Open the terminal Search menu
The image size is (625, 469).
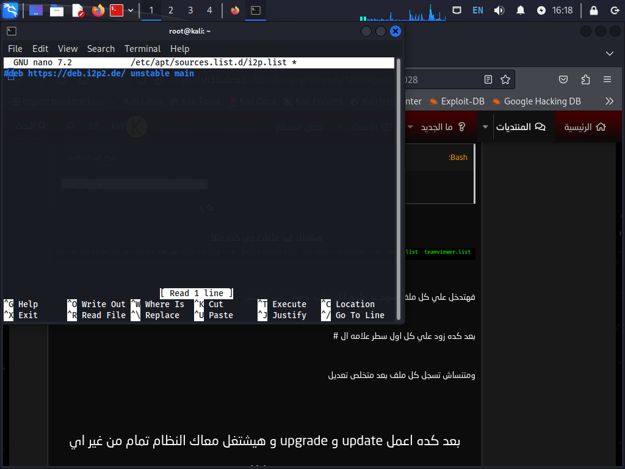[x=101, y=49]
